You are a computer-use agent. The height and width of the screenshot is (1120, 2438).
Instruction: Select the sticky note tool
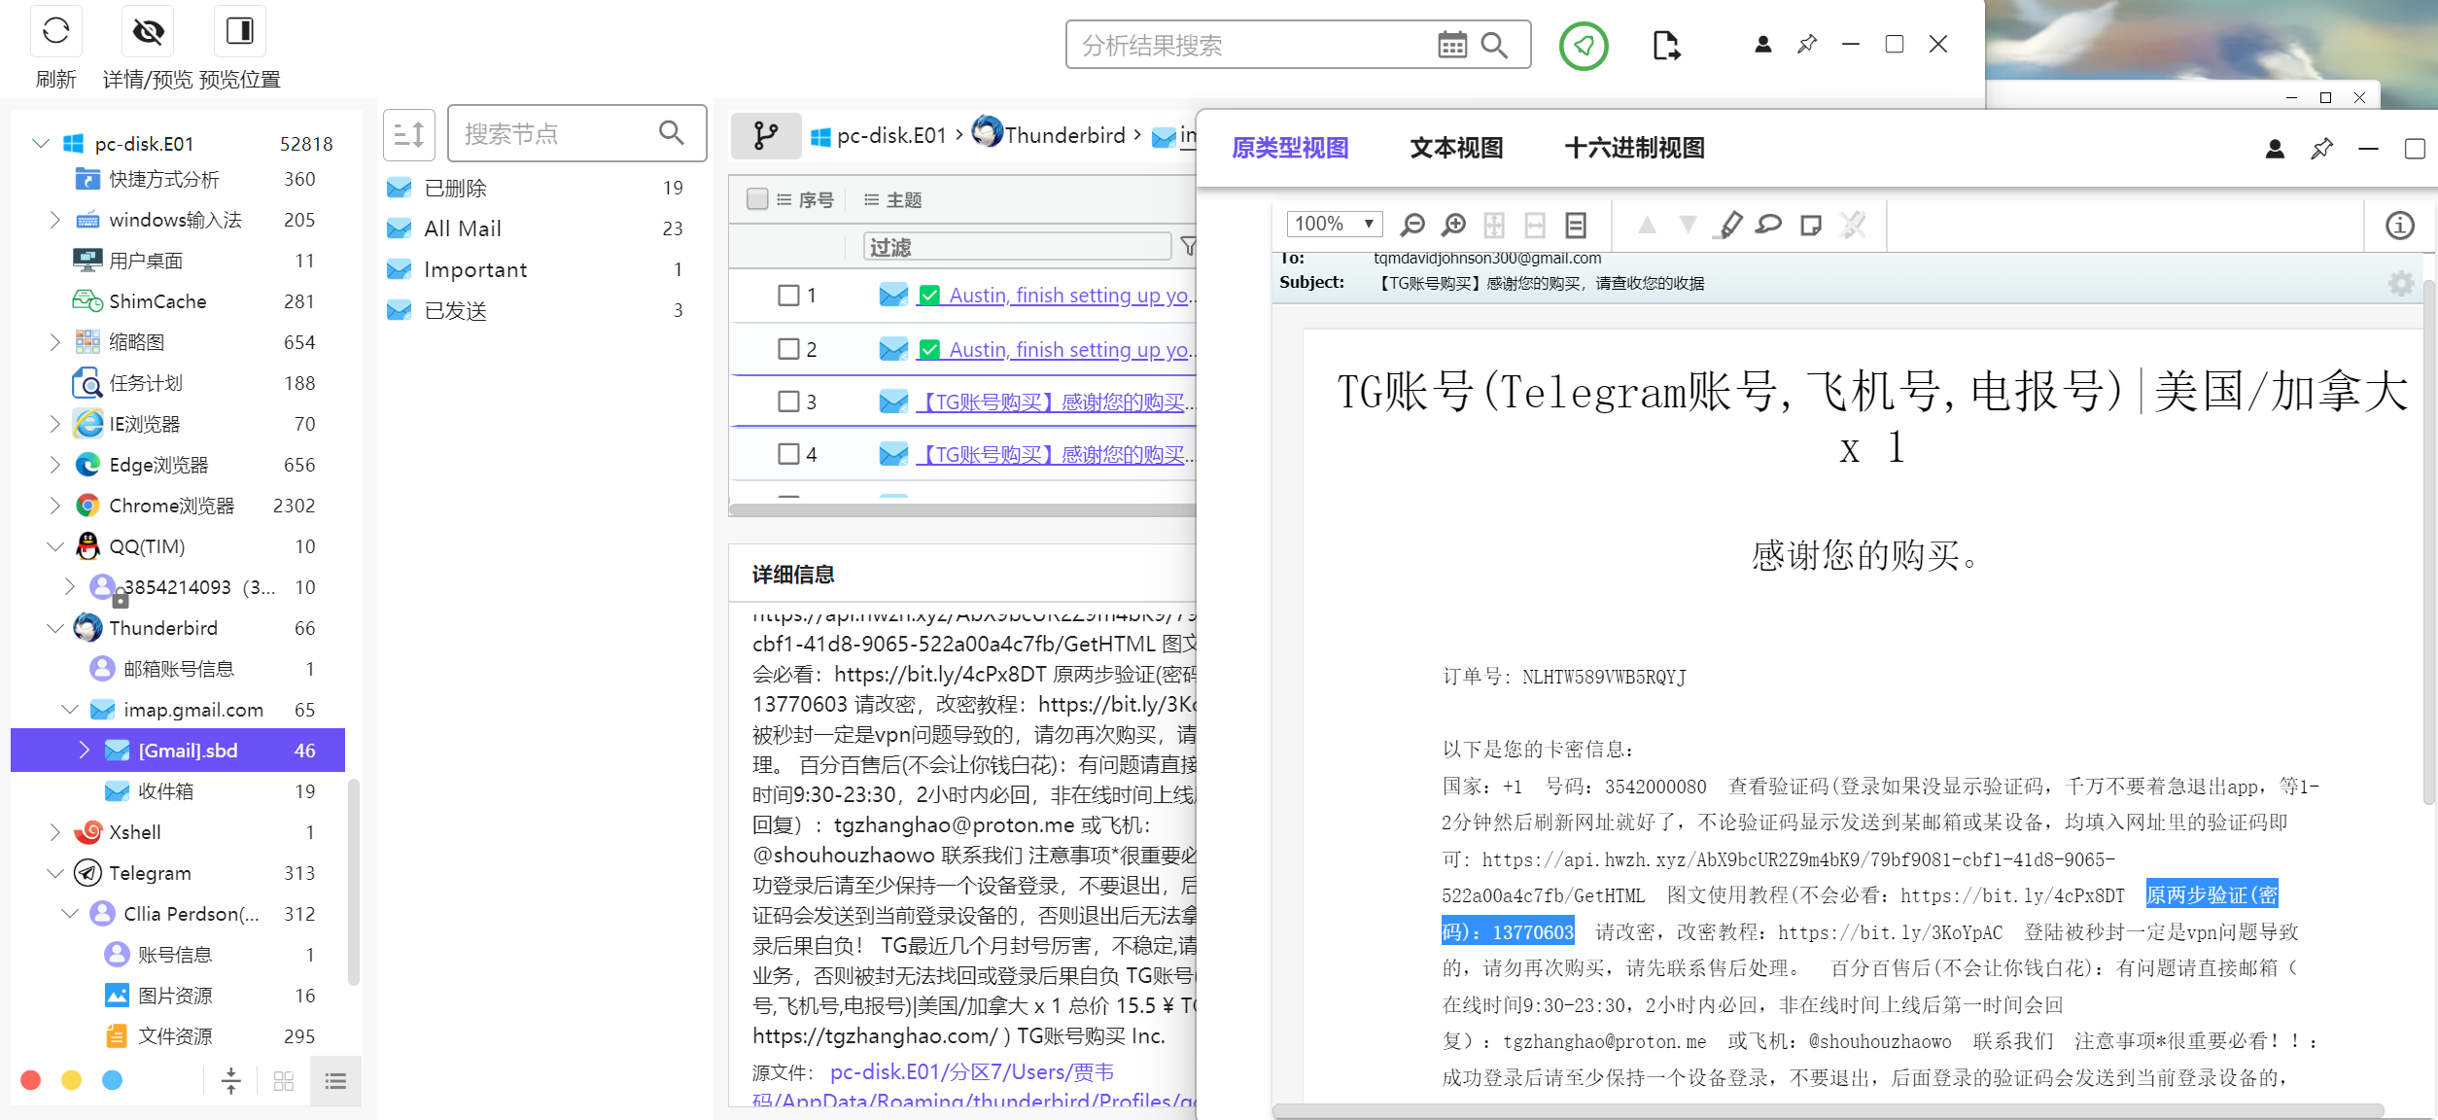click(1810, 226)
